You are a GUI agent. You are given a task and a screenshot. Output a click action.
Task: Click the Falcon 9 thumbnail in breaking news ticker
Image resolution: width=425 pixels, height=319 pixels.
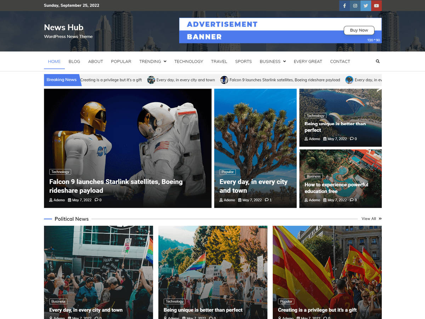224,80
